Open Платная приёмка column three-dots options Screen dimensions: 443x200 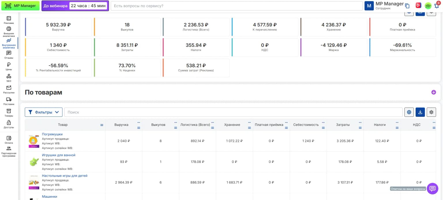tap(286, 122)
